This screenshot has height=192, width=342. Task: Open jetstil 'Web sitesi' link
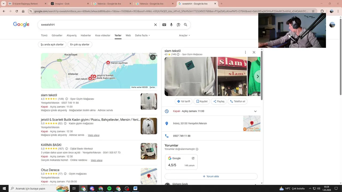94,135
